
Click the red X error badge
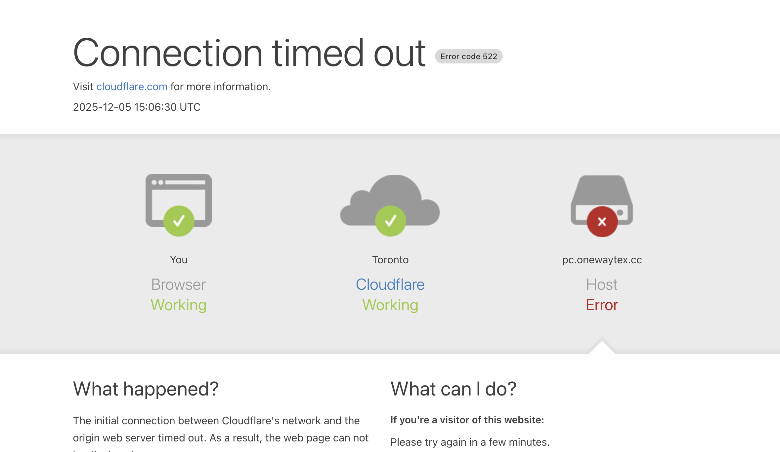pyautogui.click(x=602, y=221)
